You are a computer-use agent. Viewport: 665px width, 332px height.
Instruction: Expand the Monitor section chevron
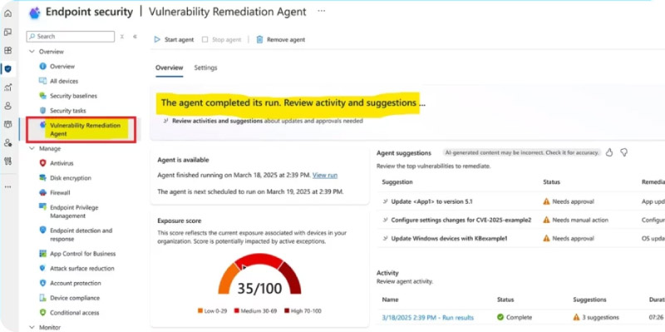(x=32, y=327)
